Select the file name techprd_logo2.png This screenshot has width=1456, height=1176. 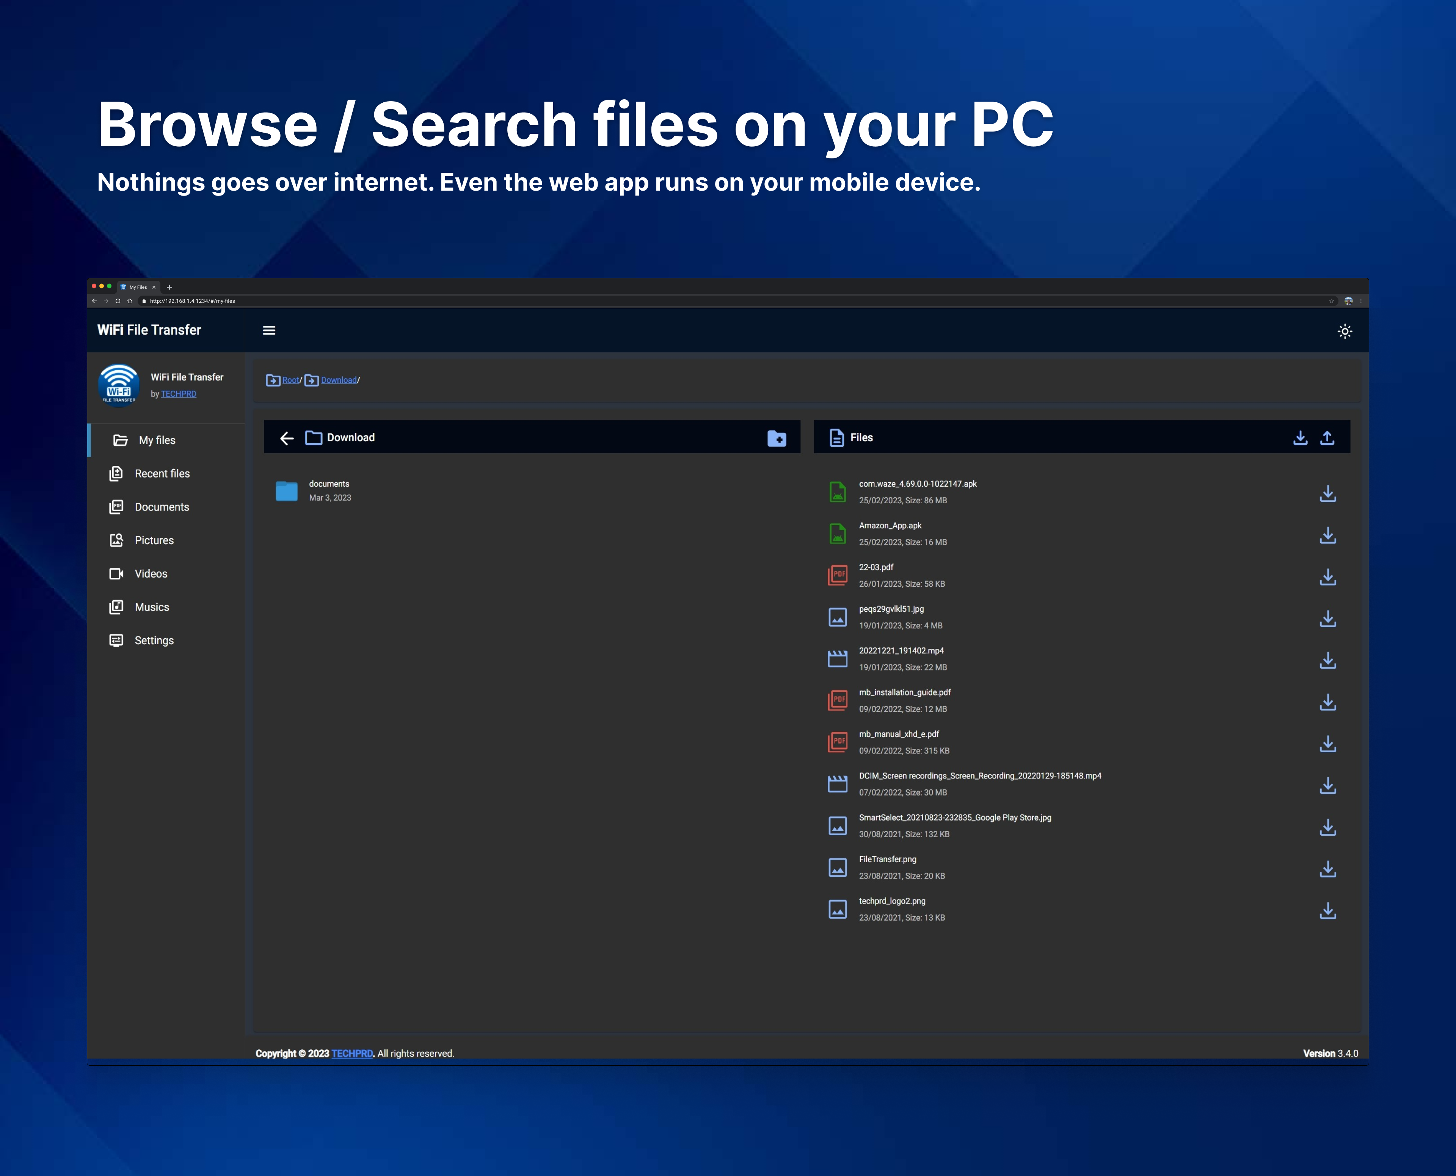892,901
